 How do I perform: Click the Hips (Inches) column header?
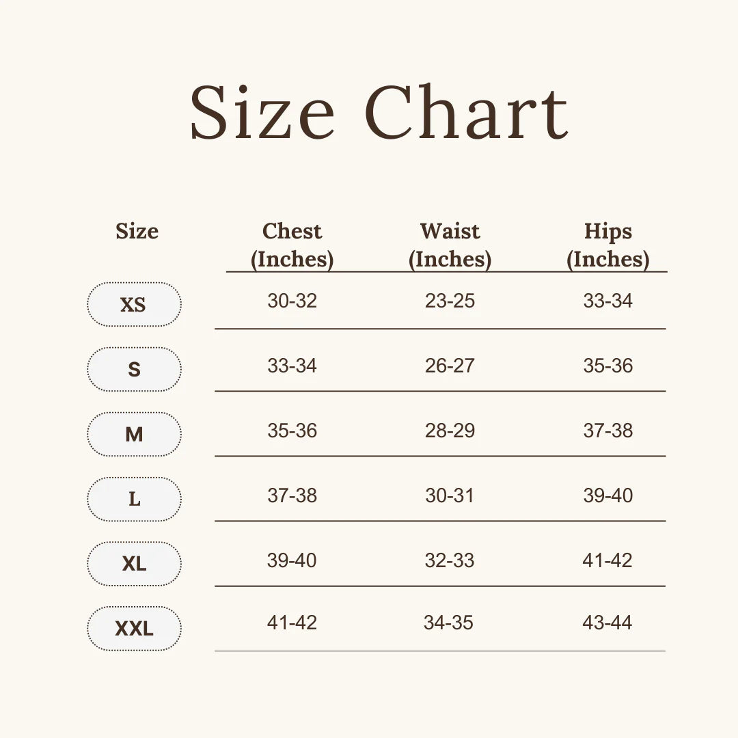607,245
